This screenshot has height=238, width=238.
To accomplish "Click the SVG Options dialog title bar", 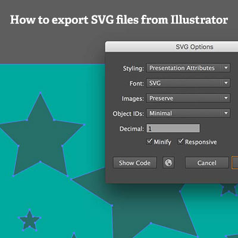I will click(x=171, y=47).
